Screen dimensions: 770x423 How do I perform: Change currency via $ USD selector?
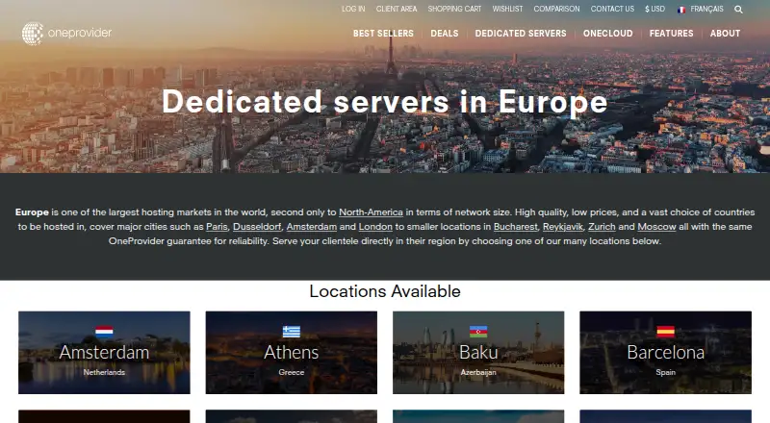pyautogui.click(x=654, y=9)
